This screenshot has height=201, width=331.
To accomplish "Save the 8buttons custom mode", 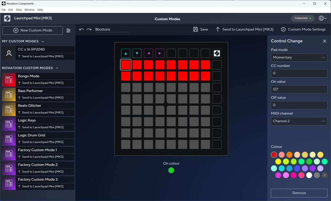I will [x=200, y=29].
